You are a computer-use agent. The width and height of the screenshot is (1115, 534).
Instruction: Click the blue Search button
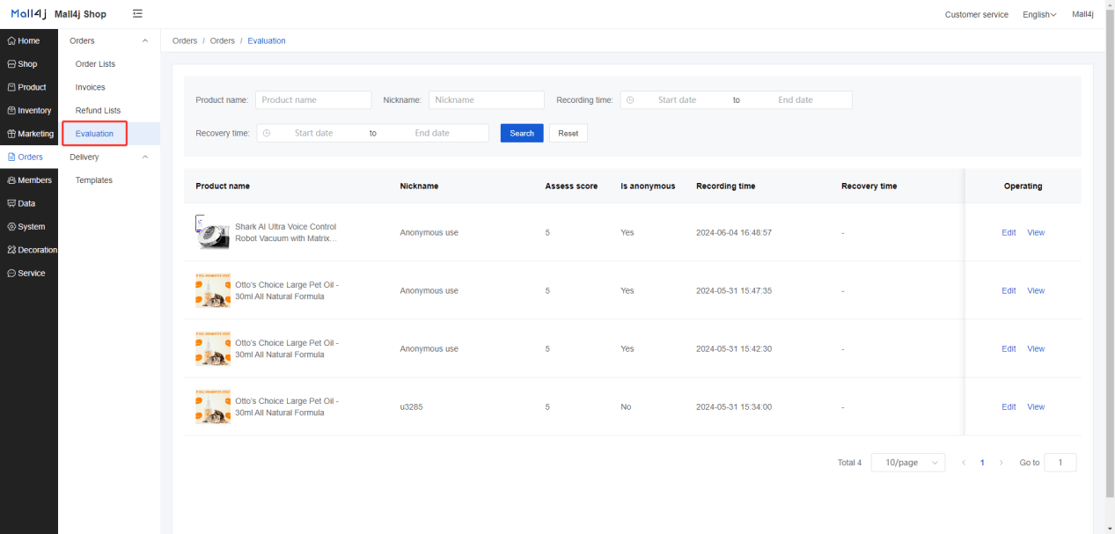click(x=522, y=134)
